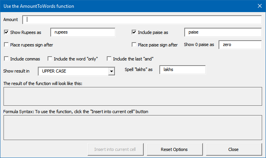
Task: Enable Place paise sign after
Action: [x=134, y=45]
